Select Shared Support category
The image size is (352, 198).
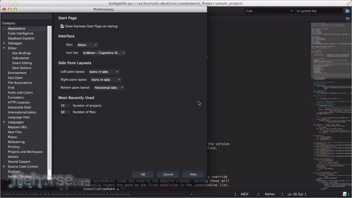click(19, 162)
